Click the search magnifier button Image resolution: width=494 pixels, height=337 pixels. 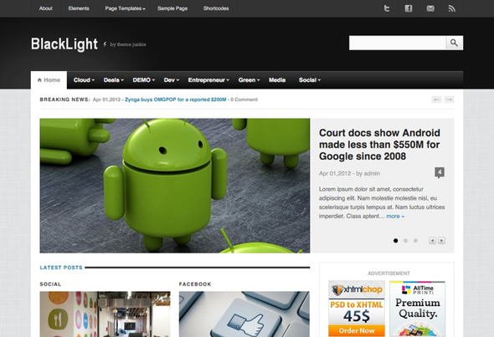pos(455,43)
